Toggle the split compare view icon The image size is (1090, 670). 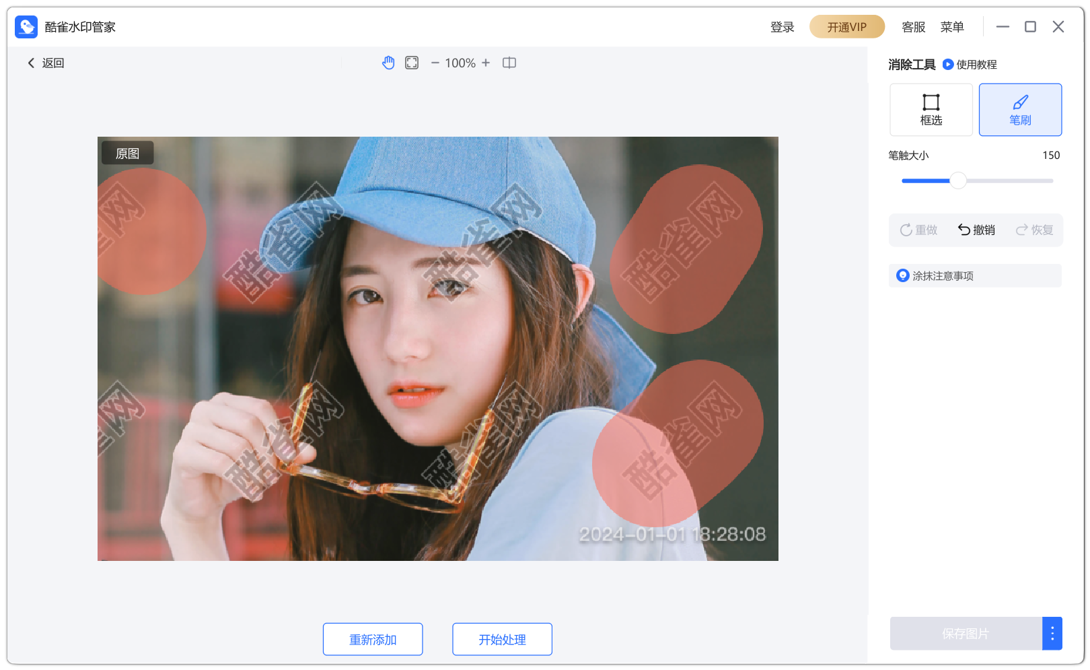(x=509, y=63)
